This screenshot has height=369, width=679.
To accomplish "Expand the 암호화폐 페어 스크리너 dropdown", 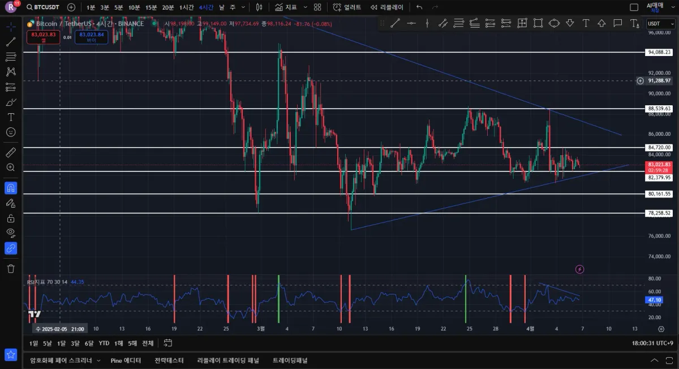I will 98,360.
